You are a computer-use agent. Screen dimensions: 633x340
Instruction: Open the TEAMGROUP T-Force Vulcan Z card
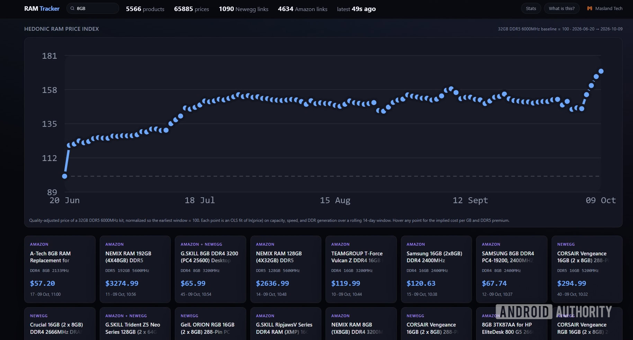pos(361,269)
